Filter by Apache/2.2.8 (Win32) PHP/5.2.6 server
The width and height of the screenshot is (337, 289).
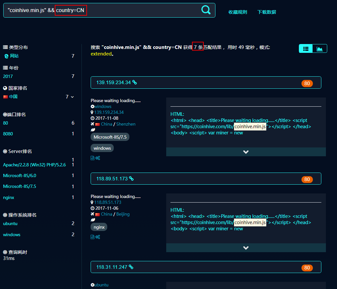click(35, 165)
